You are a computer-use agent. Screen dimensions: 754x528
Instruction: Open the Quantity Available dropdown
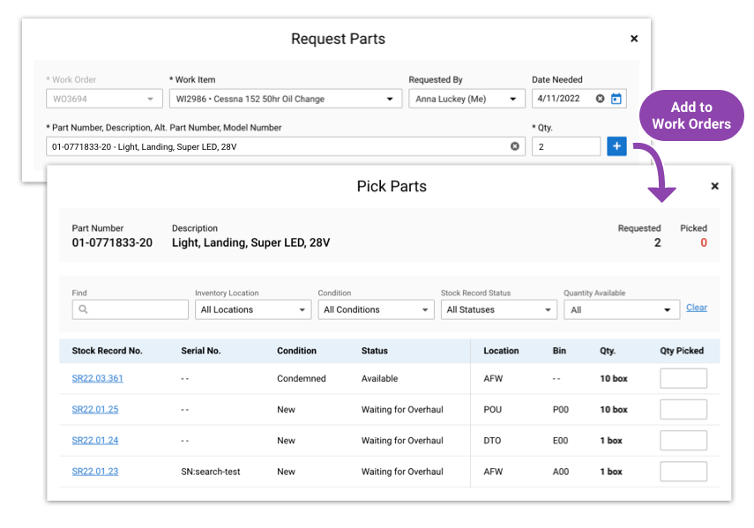click(668, 309)
